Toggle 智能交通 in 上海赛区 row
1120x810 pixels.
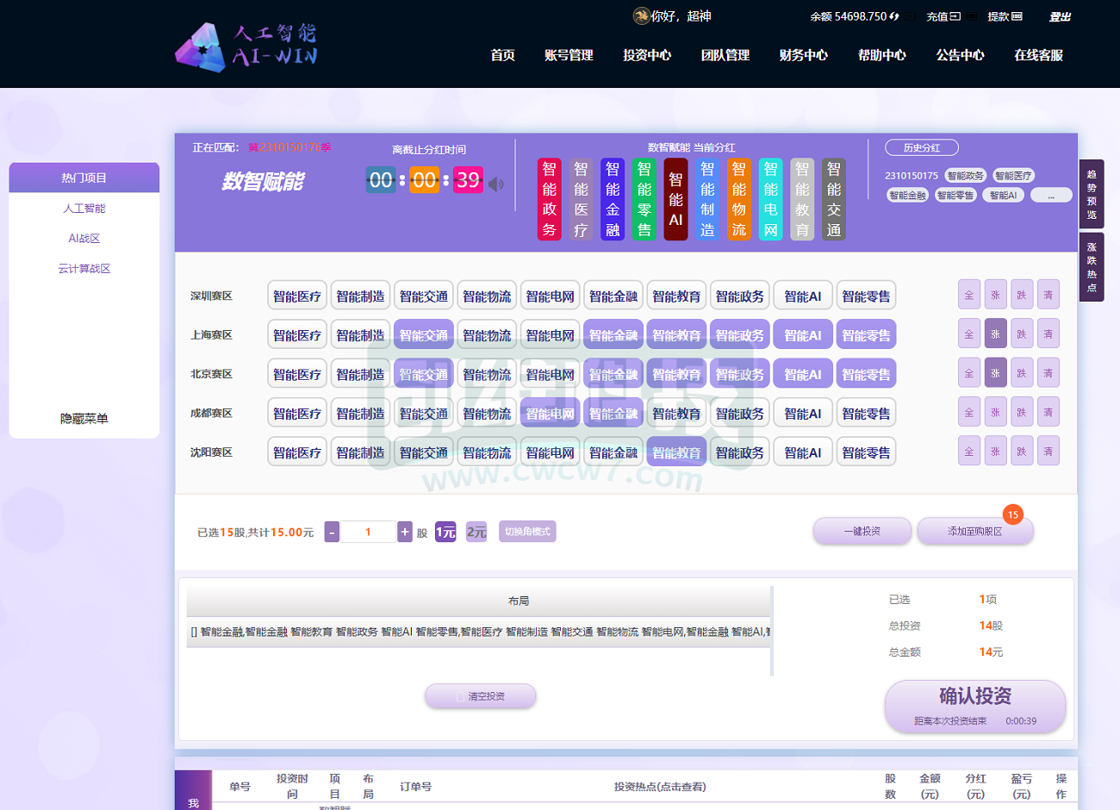point(424,334)
